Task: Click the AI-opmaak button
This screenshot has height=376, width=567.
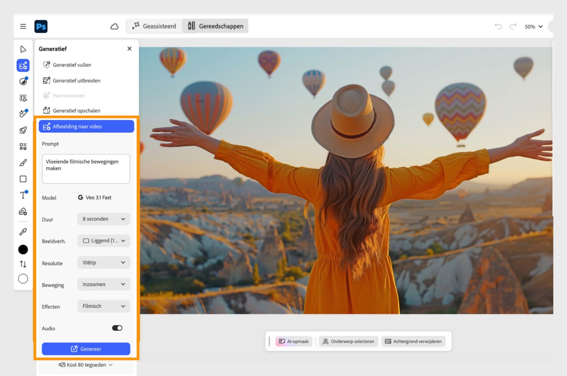Action: point(294,341)
